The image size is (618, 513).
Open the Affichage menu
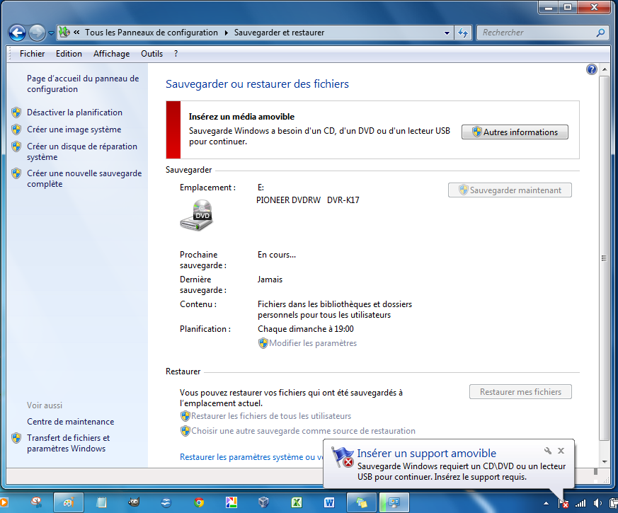[x=112, y=54]
